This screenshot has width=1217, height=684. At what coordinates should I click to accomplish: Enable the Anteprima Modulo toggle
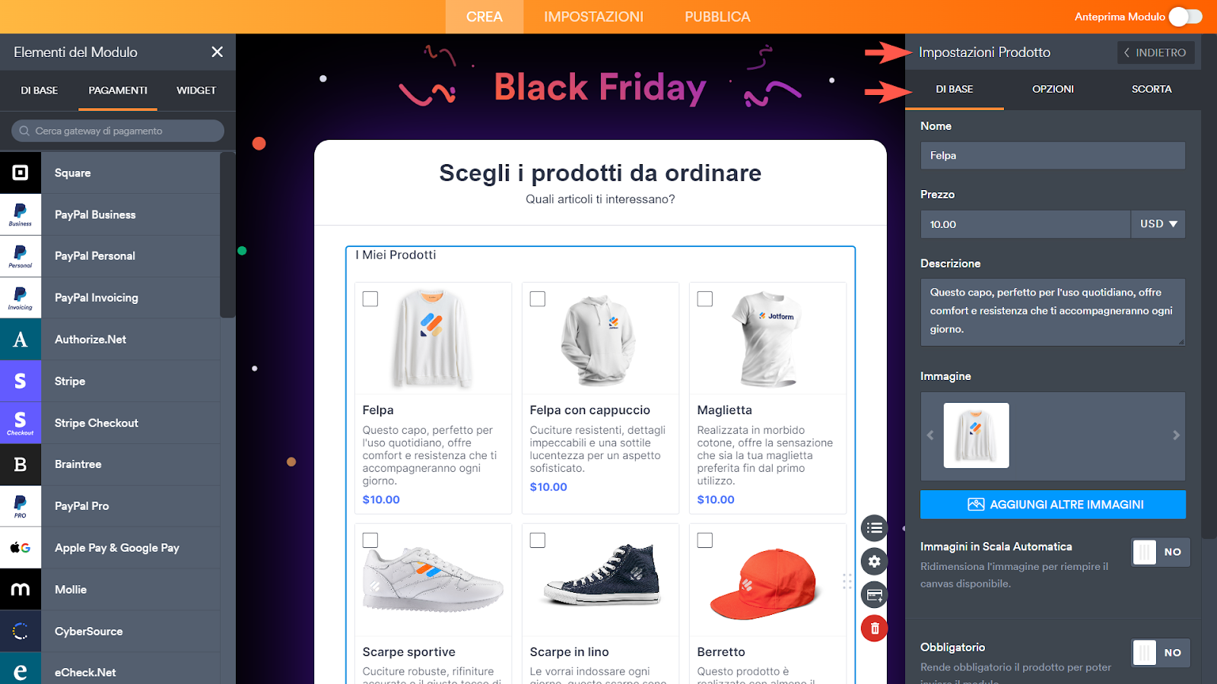pyautogui.click(x=1185, y=17)
